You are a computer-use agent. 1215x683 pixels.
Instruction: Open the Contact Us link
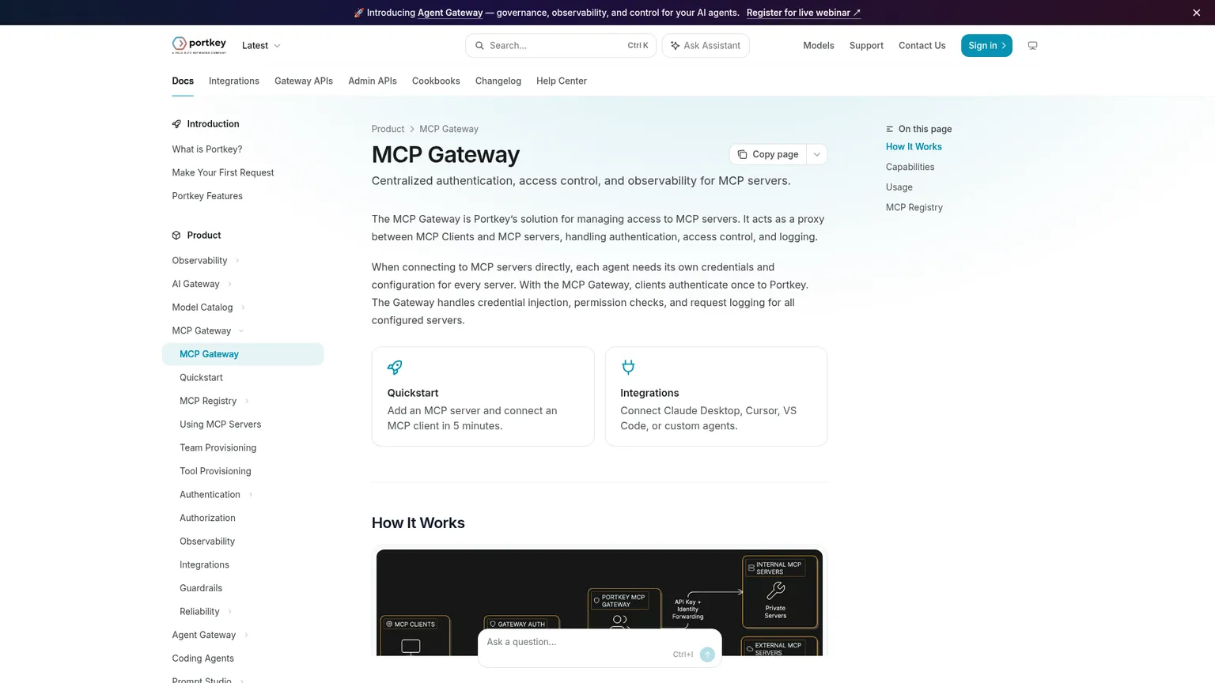tap(922, 46)
